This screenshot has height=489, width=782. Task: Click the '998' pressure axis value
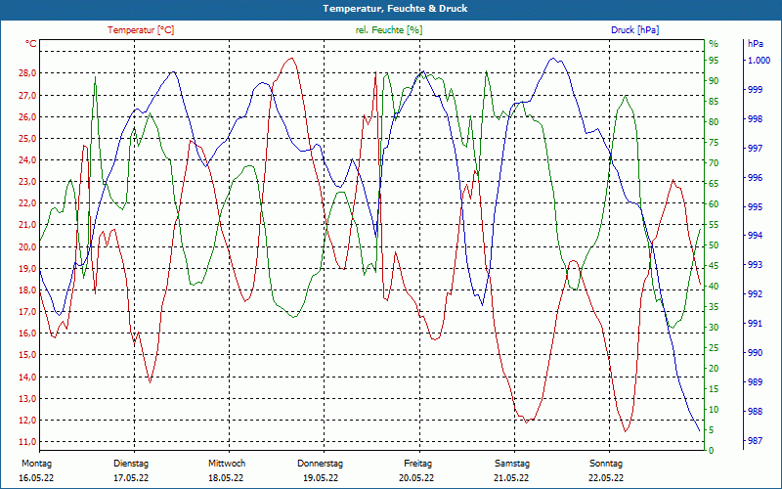pyautogui.click(x=756, y=118)
